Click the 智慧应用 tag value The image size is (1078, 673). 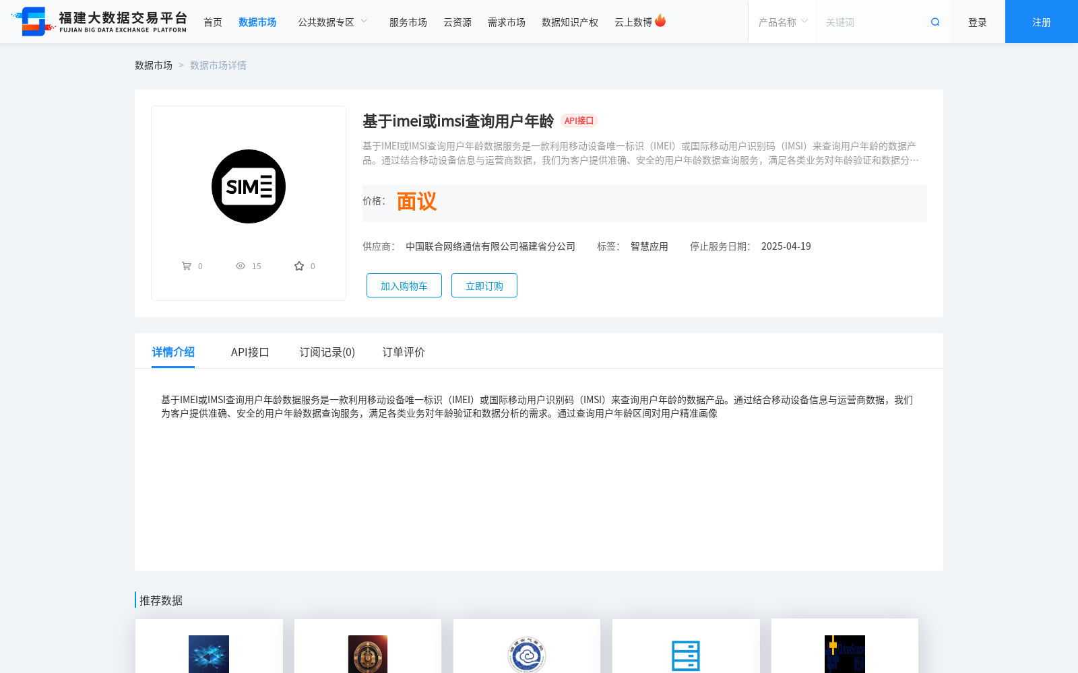click(649, 246)
